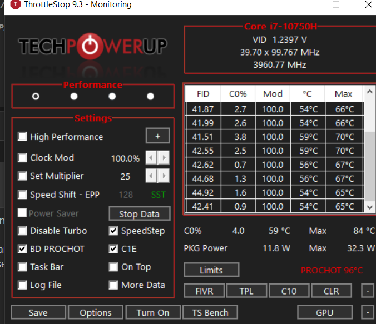Click the minus button next to GPU
The height and width of the screenshot is (324, 376).
pyautogui.click(x=368, y=312)
